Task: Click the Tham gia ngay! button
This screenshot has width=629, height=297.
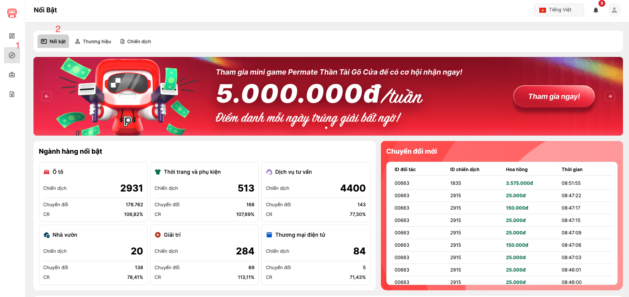Action: click(554, 96)
